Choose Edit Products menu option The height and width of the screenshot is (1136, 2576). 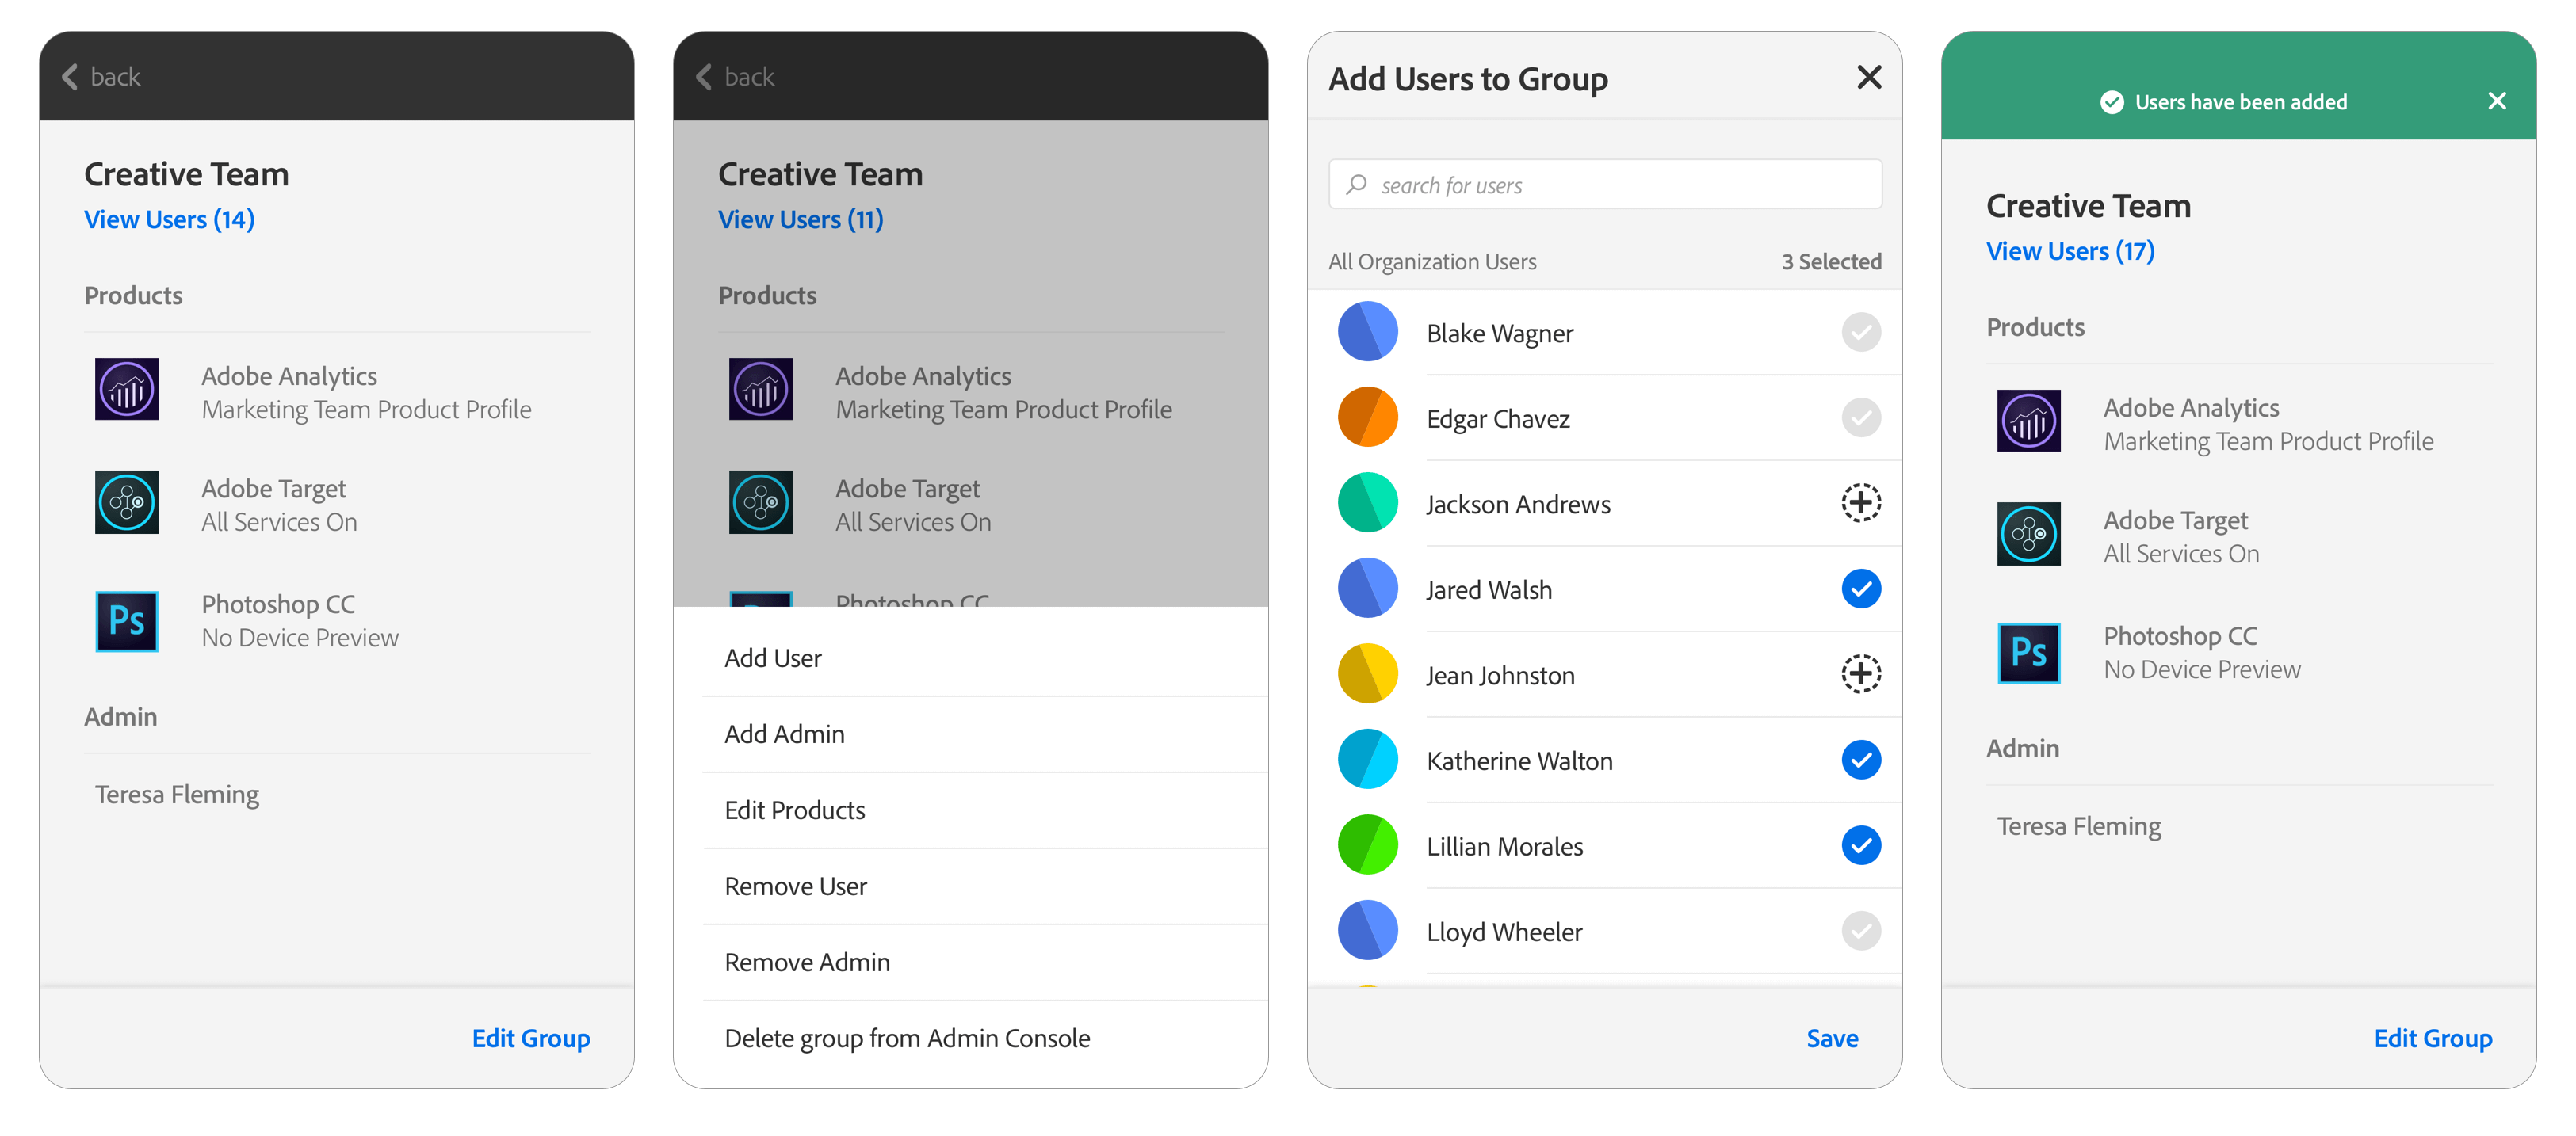tap(794, 810)
